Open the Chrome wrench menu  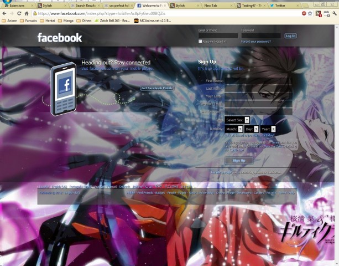(335, 13)
